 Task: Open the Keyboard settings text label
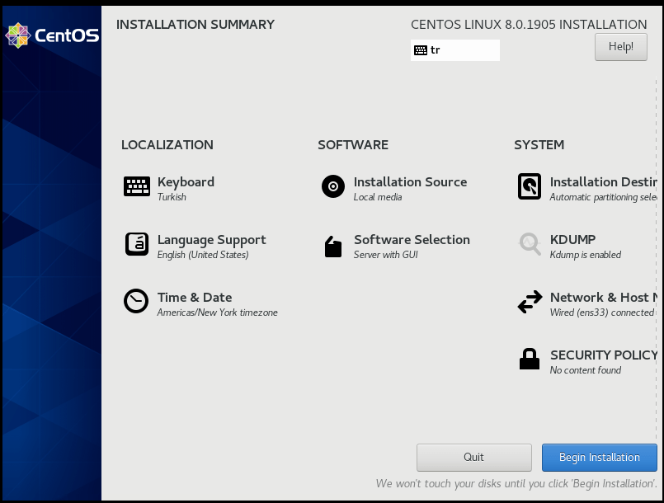(186, 182)
